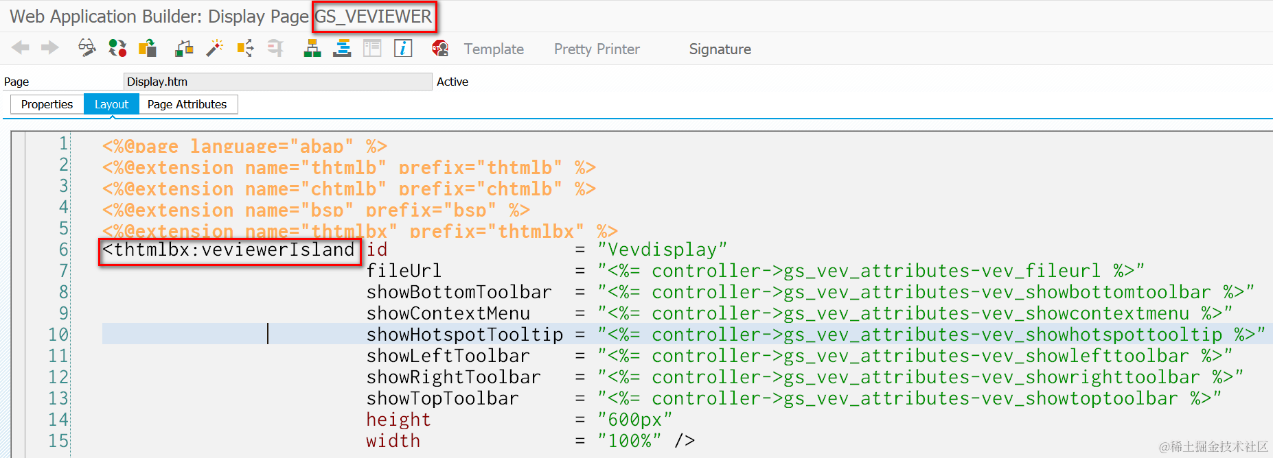Click the vev_showtoptoolbar controller expression
Image resolution: width=1273 pixels, height=458 pixels.
909,398
